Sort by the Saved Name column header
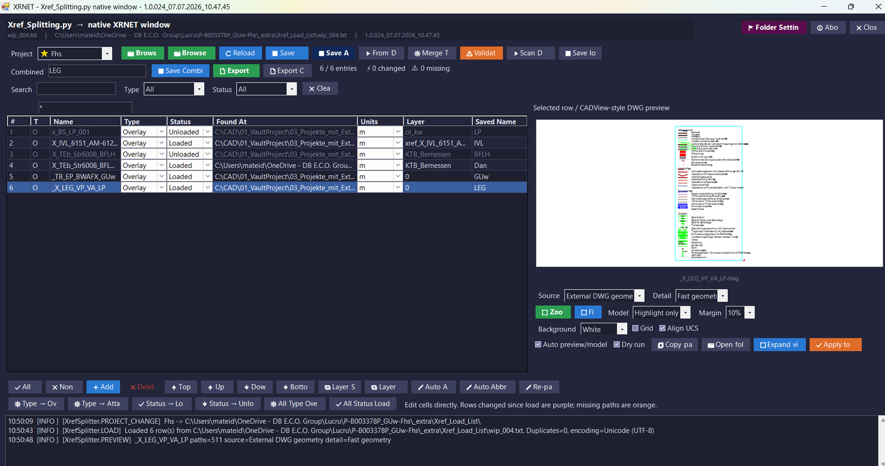 point(499,122)
